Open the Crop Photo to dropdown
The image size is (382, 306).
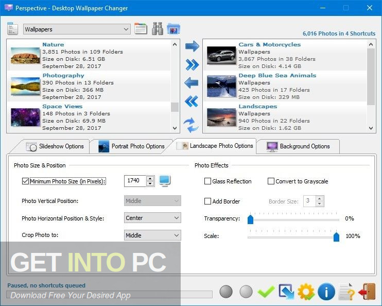click(152, 235)
